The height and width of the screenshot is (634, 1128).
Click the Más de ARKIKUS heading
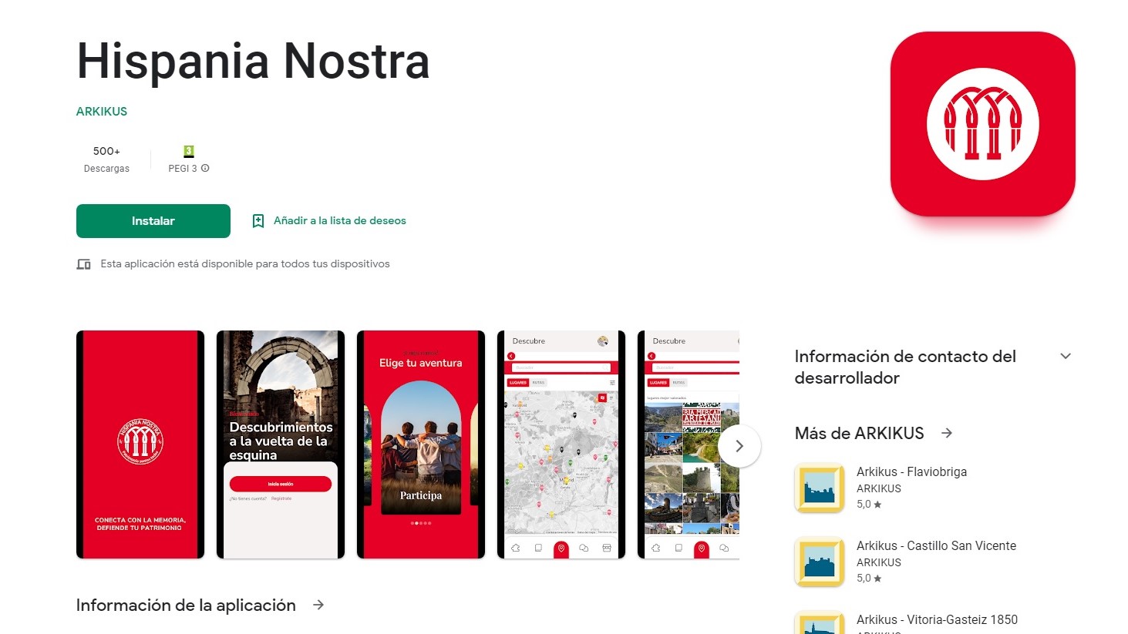click(x=859, y=433)
